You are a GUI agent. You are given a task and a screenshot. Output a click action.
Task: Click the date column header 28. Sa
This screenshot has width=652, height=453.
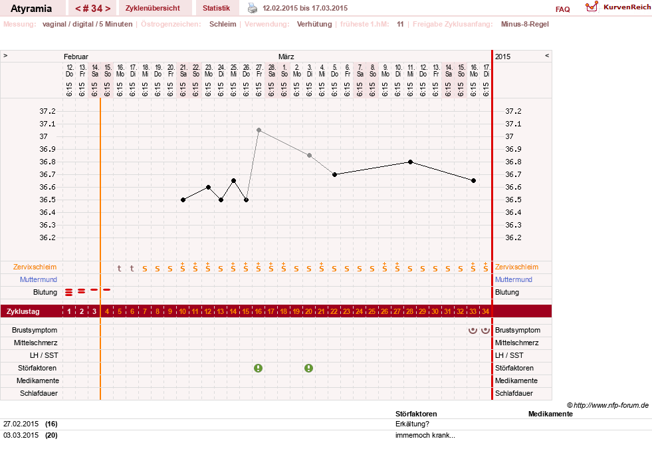click(x=272, y=71)
